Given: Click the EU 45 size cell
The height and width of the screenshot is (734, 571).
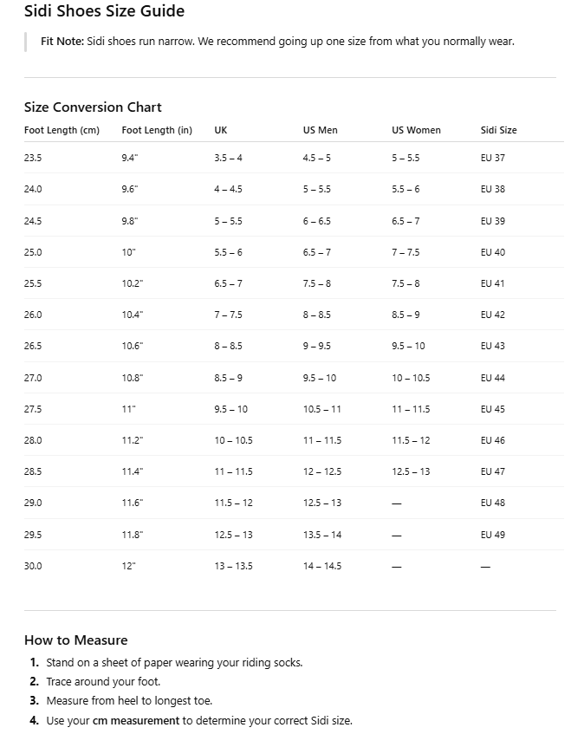Looking at the screenshot, I should click(492, 409).
